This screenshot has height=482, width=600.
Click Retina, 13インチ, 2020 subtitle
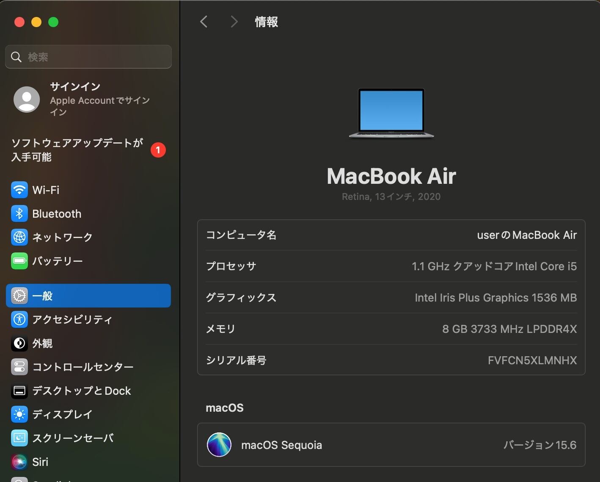click(391, 197)
